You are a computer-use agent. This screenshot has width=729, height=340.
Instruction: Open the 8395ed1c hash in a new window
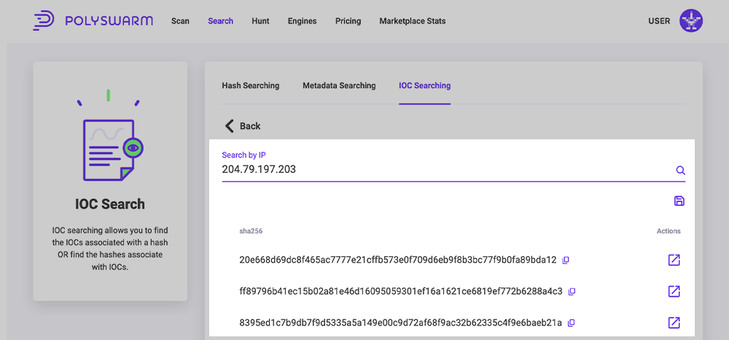coord(674,322)
